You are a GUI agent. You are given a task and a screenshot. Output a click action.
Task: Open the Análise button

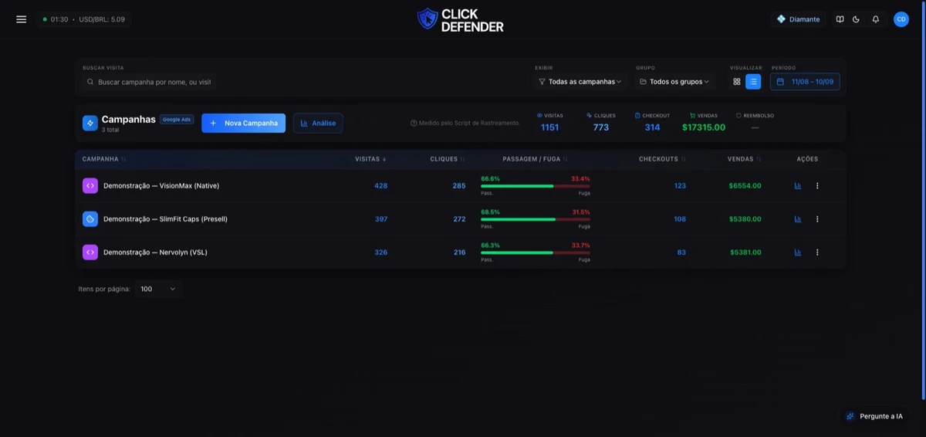[318, 124]
